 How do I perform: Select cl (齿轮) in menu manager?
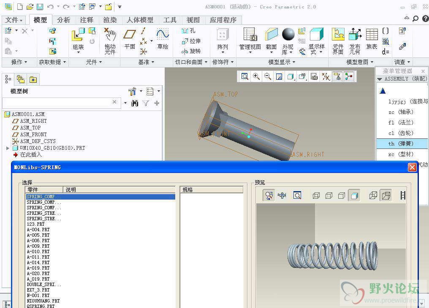click(x=402, y=133)
